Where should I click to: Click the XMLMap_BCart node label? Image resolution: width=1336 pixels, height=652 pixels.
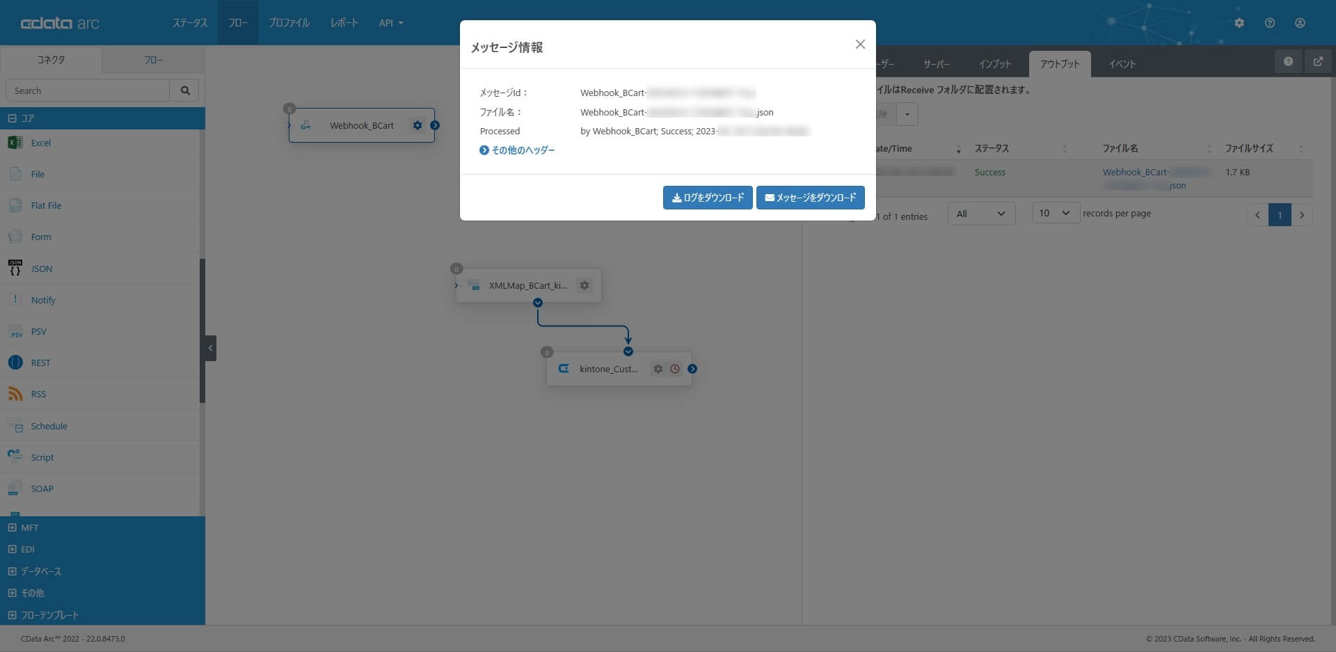click(527, 285)
